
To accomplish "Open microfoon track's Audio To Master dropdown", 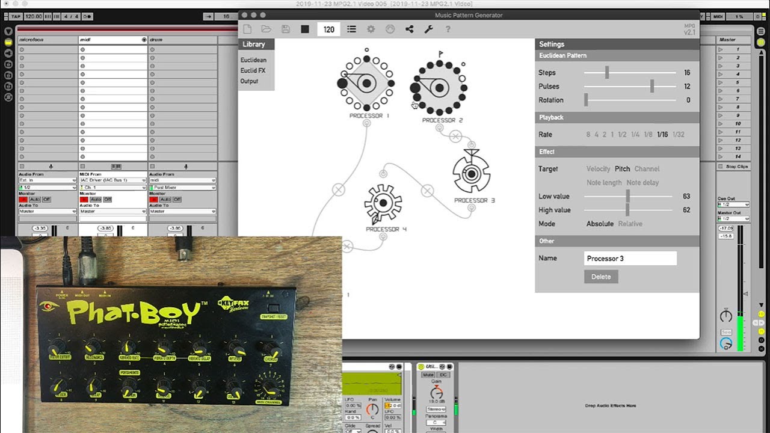I will 48,211.
